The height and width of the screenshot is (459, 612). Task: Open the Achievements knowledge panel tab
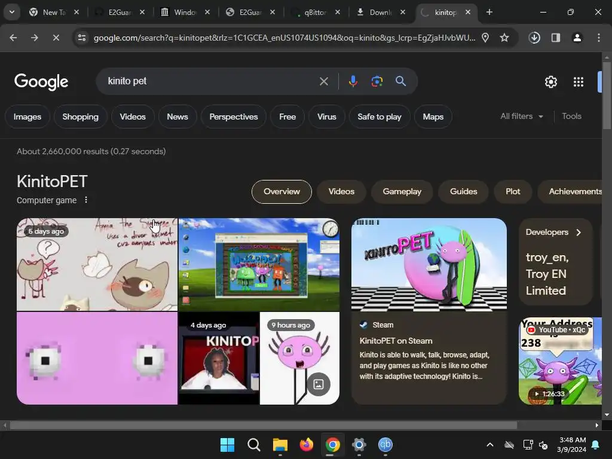tap(570, 192)
